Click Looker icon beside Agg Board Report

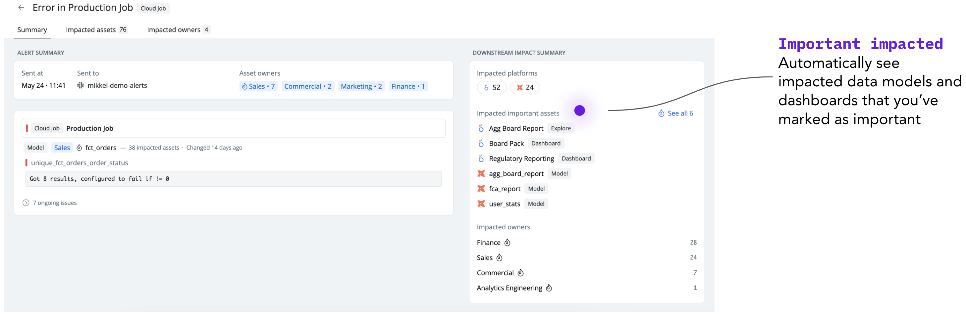pyautogui.click(x=481, y=128)
